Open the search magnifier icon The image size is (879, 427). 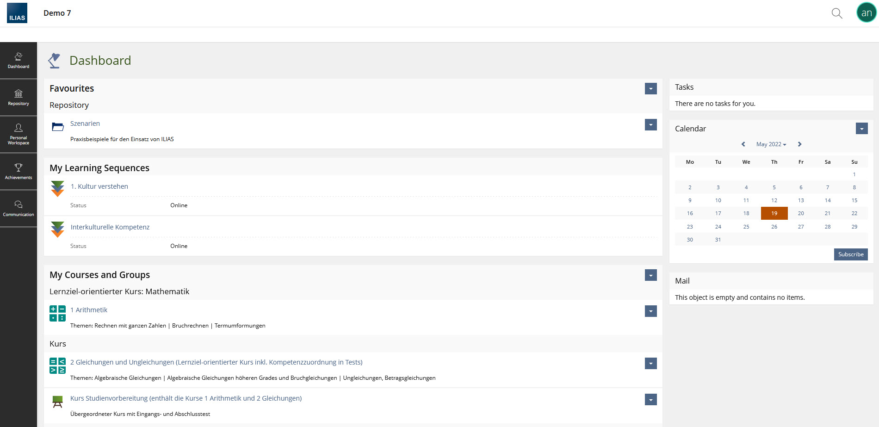(x=836, y=13)
